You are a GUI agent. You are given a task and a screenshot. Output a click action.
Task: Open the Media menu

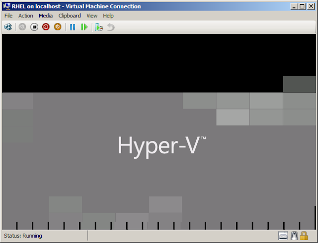[46, 16]
